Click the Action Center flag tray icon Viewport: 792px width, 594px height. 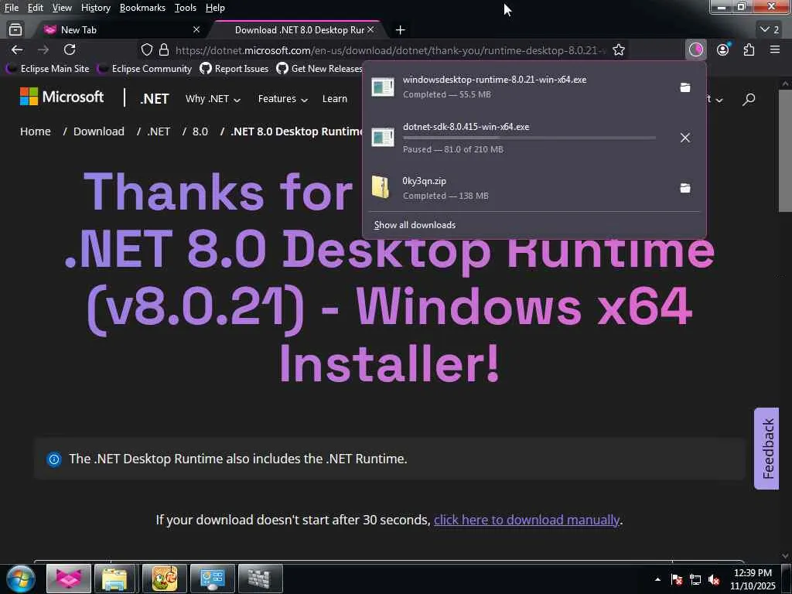tap(677, 580)
